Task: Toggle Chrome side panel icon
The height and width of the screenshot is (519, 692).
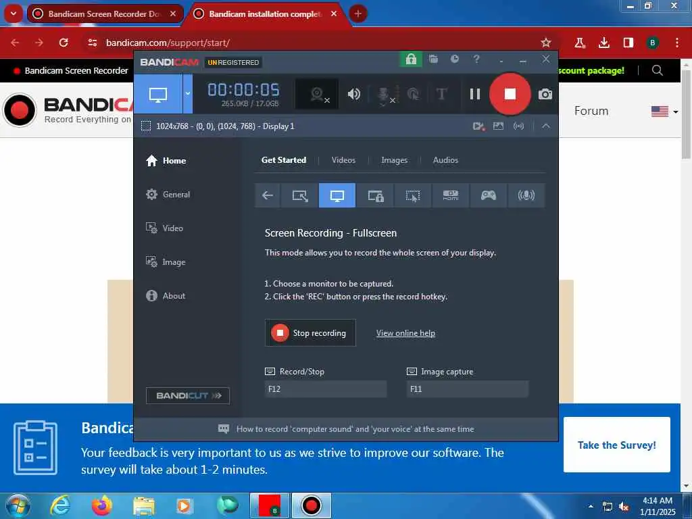Action: (628, 43)
